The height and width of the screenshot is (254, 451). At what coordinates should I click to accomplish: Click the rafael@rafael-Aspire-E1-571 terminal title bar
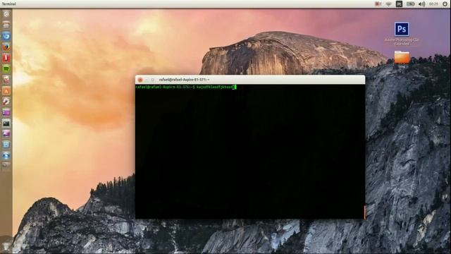click(x=250, y=80)
